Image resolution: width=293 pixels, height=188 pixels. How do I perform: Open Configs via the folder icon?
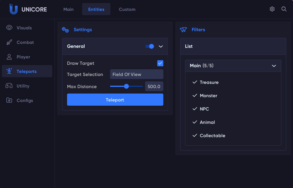point(9,101)
